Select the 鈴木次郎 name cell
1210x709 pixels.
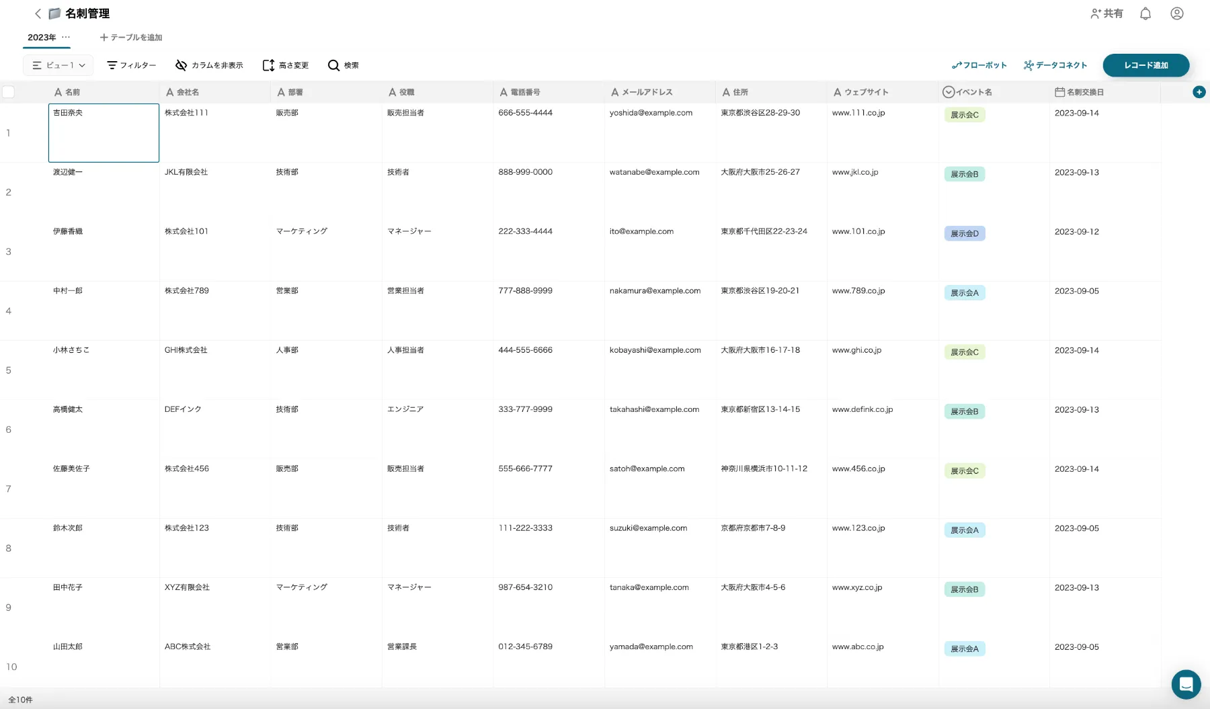point(104,548)
